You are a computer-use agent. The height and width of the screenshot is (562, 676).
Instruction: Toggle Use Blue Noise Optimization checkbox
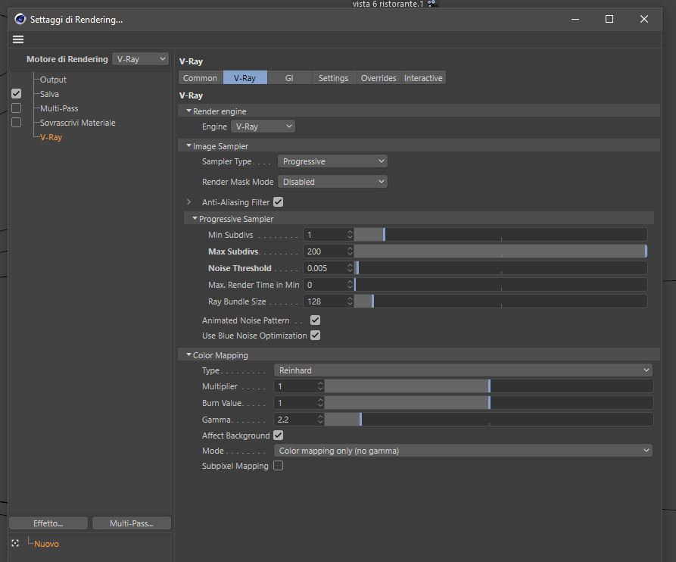315,335
